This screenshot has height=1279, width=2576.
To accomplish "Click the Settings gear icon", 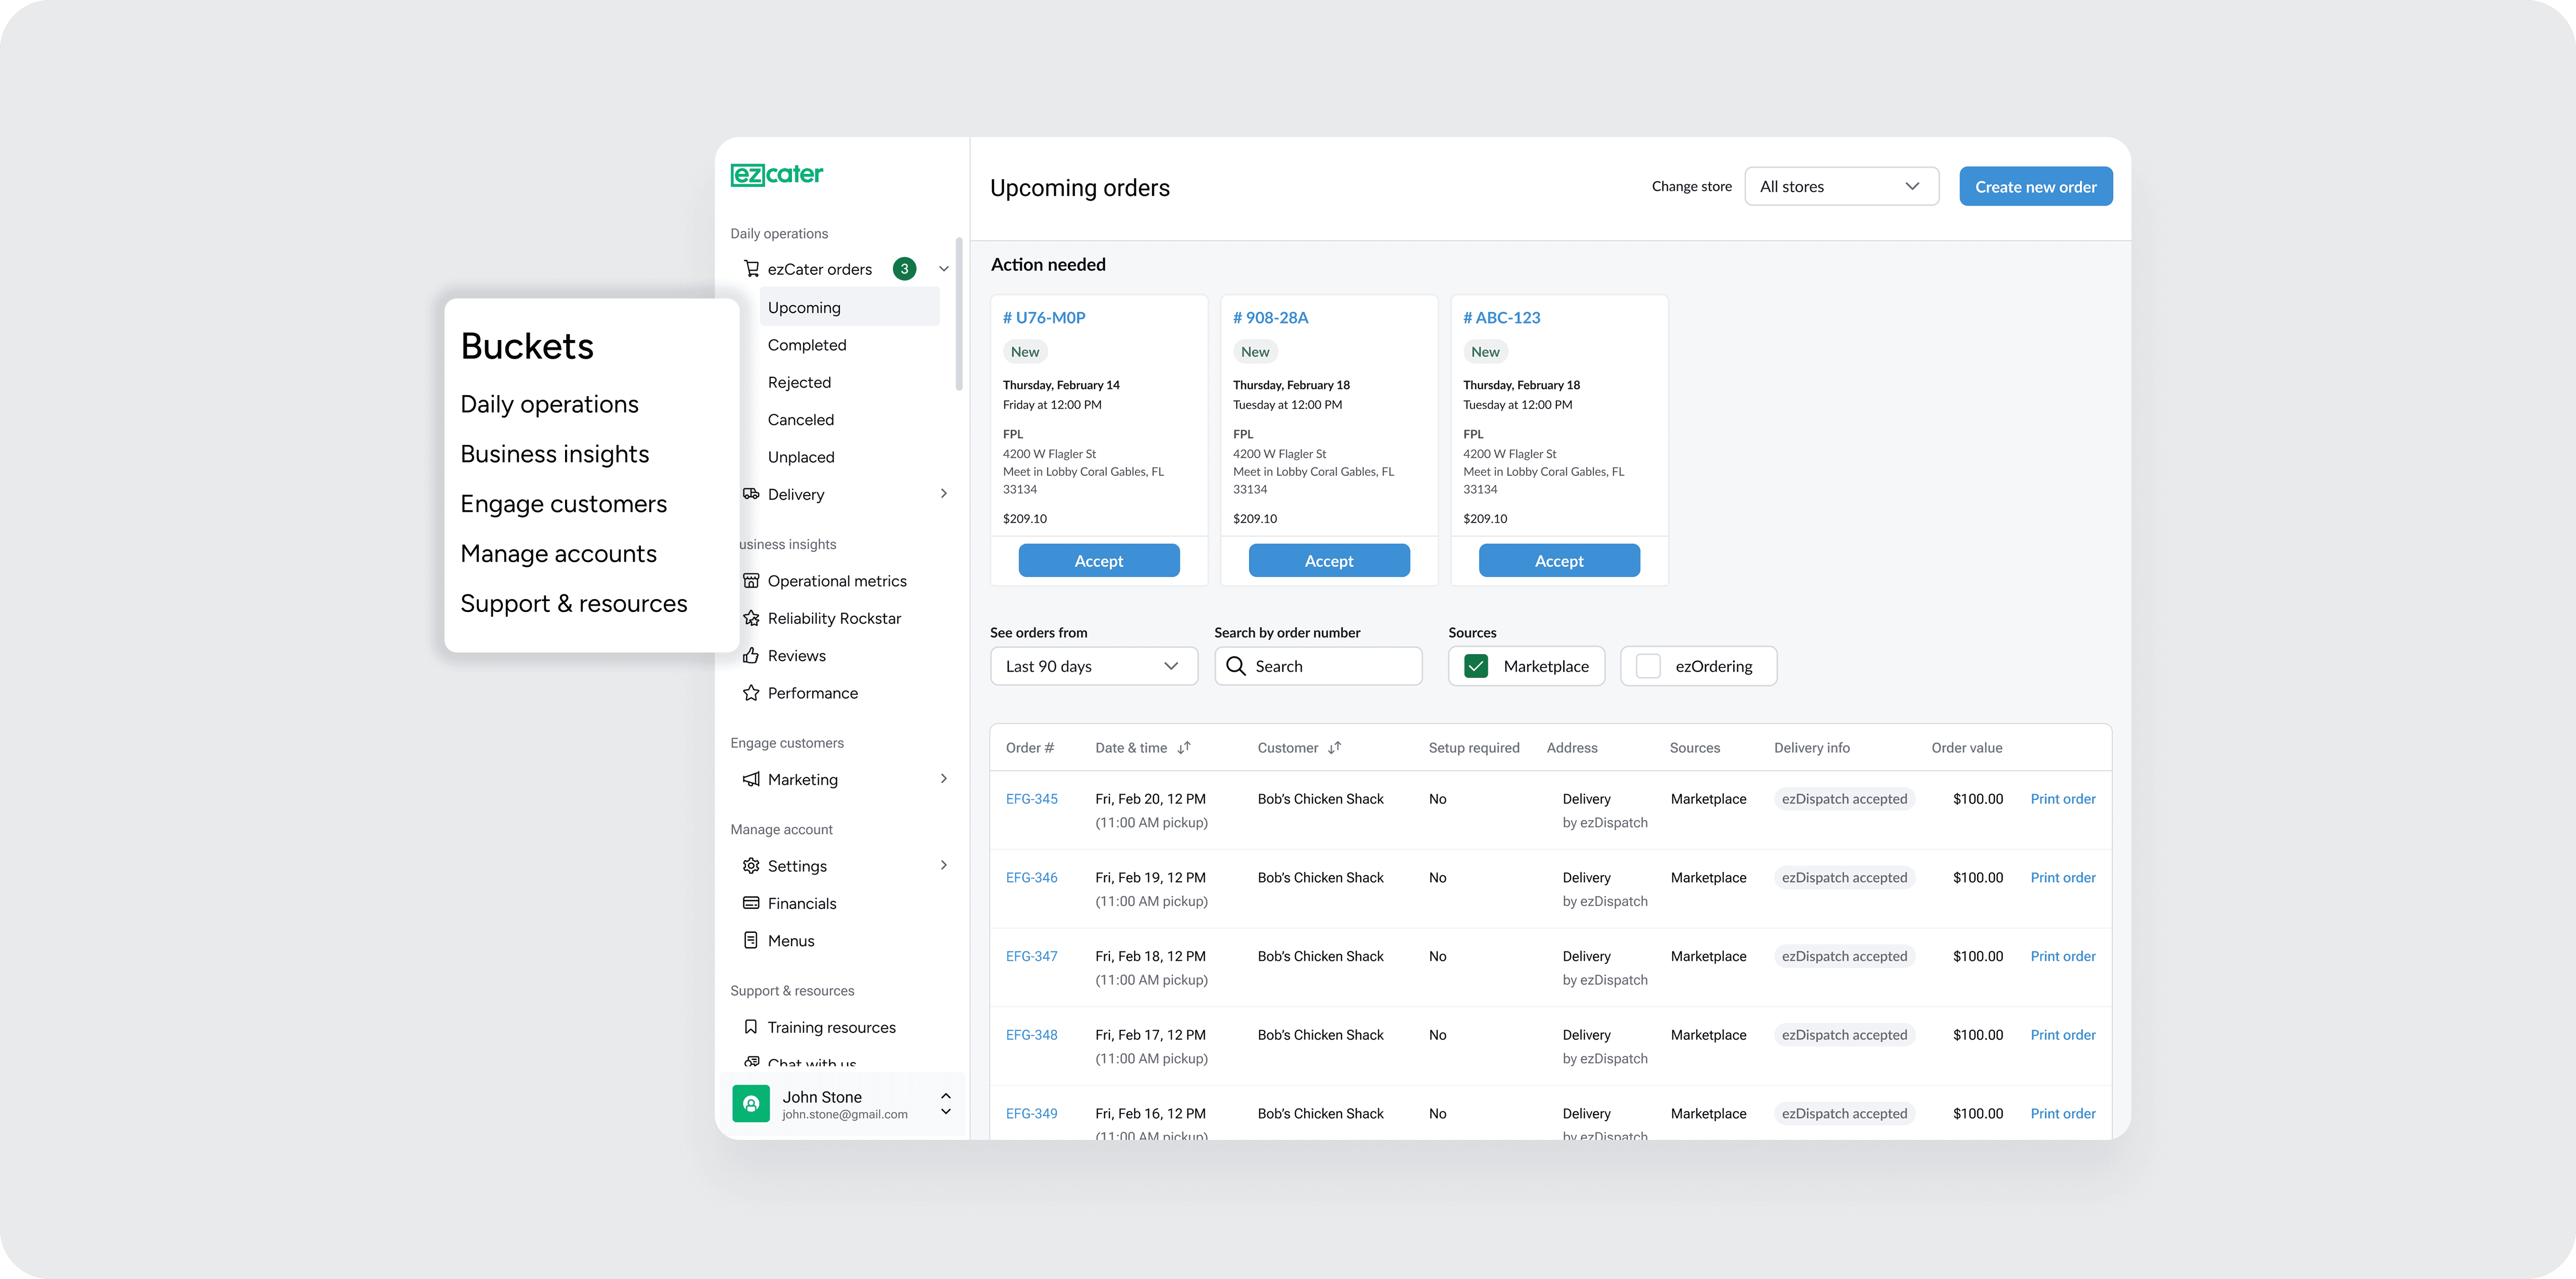I will (751, 865).
